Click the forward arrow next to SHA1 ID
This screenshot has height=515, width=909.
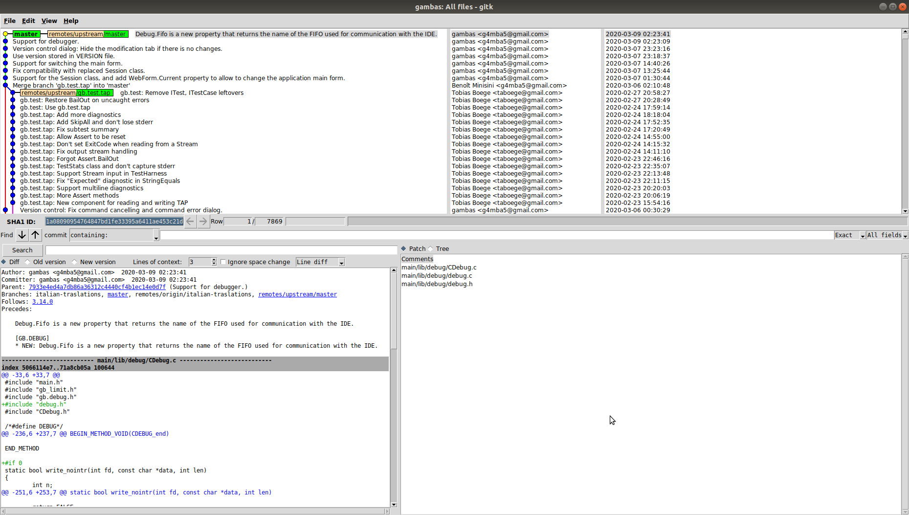[x=203, y=222]
